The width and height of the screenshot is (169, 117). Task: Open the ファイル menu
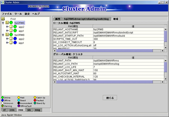(x=7, y=14)
